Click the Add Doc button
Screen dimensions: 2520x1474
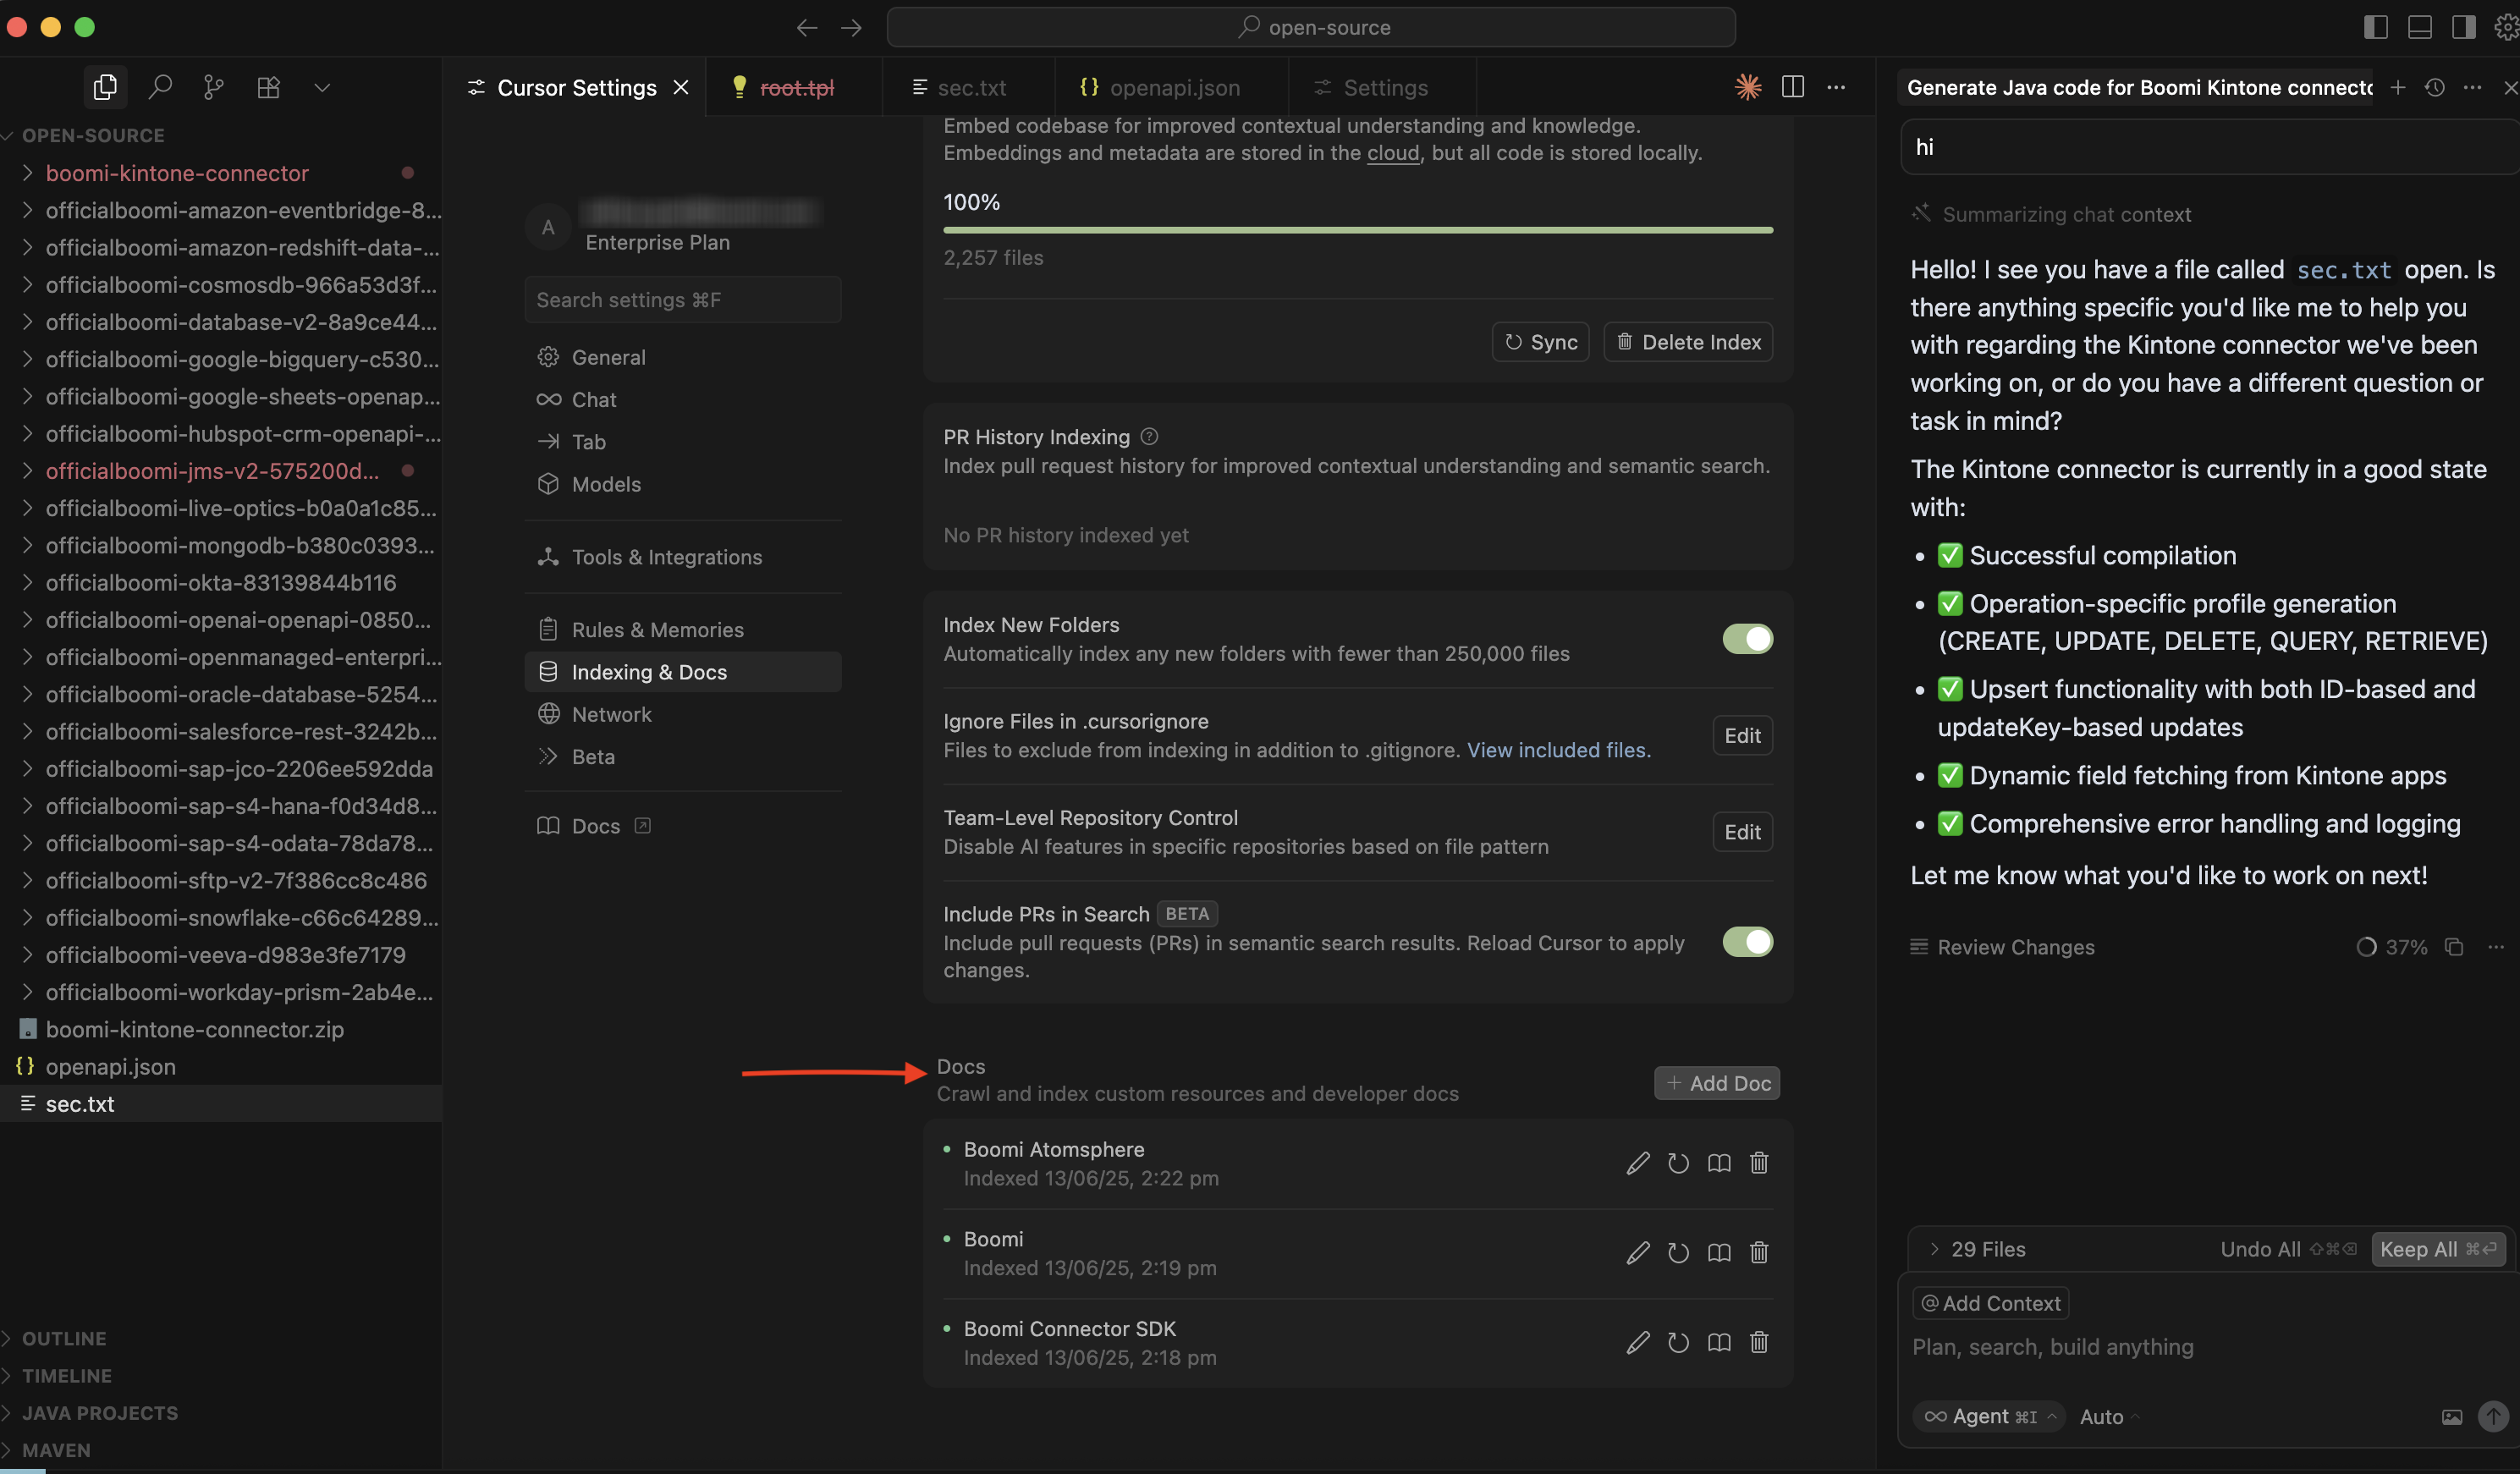pyautogui.click(x=1716, y=1083)
